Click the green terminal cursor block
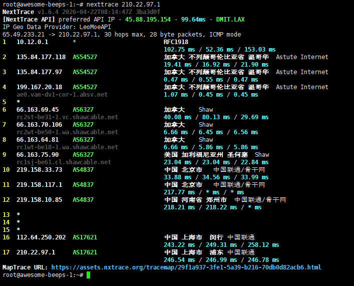This screenshot has width=354, height=286. tap(88, 275)
